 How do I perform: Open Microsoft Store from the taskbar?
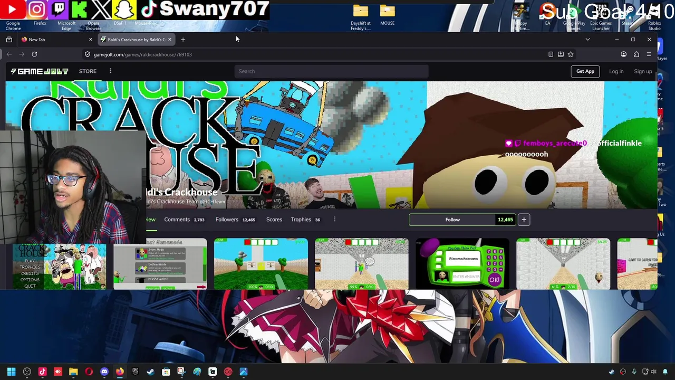click(x=166, y=372)
